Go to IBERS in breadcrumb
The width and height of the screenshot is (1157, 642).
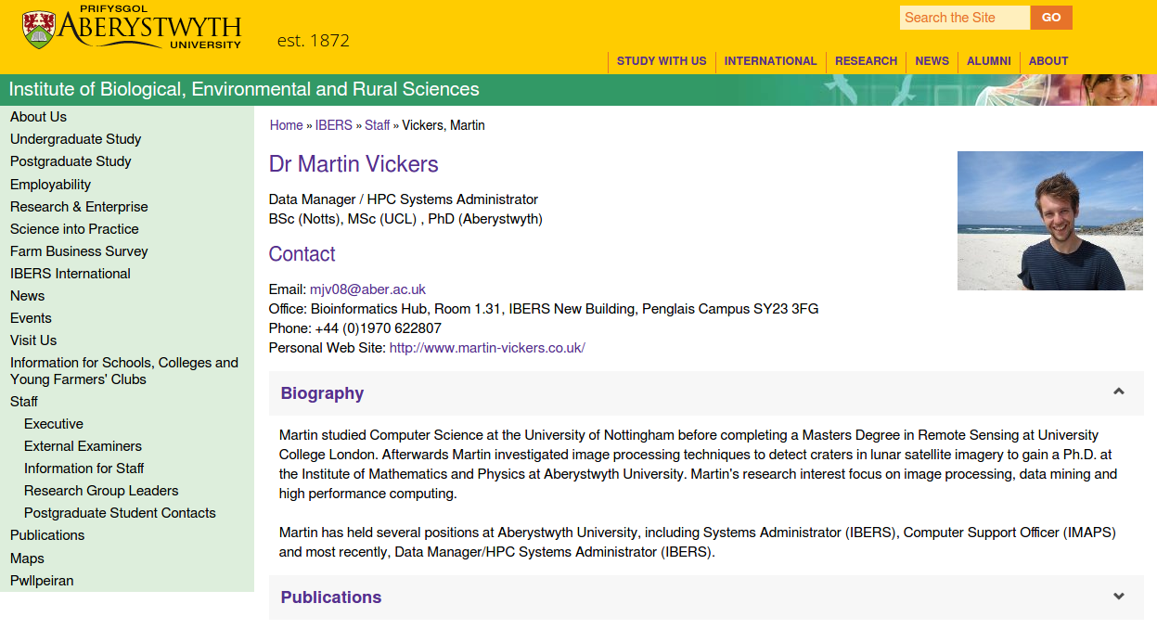click(334, 125)
